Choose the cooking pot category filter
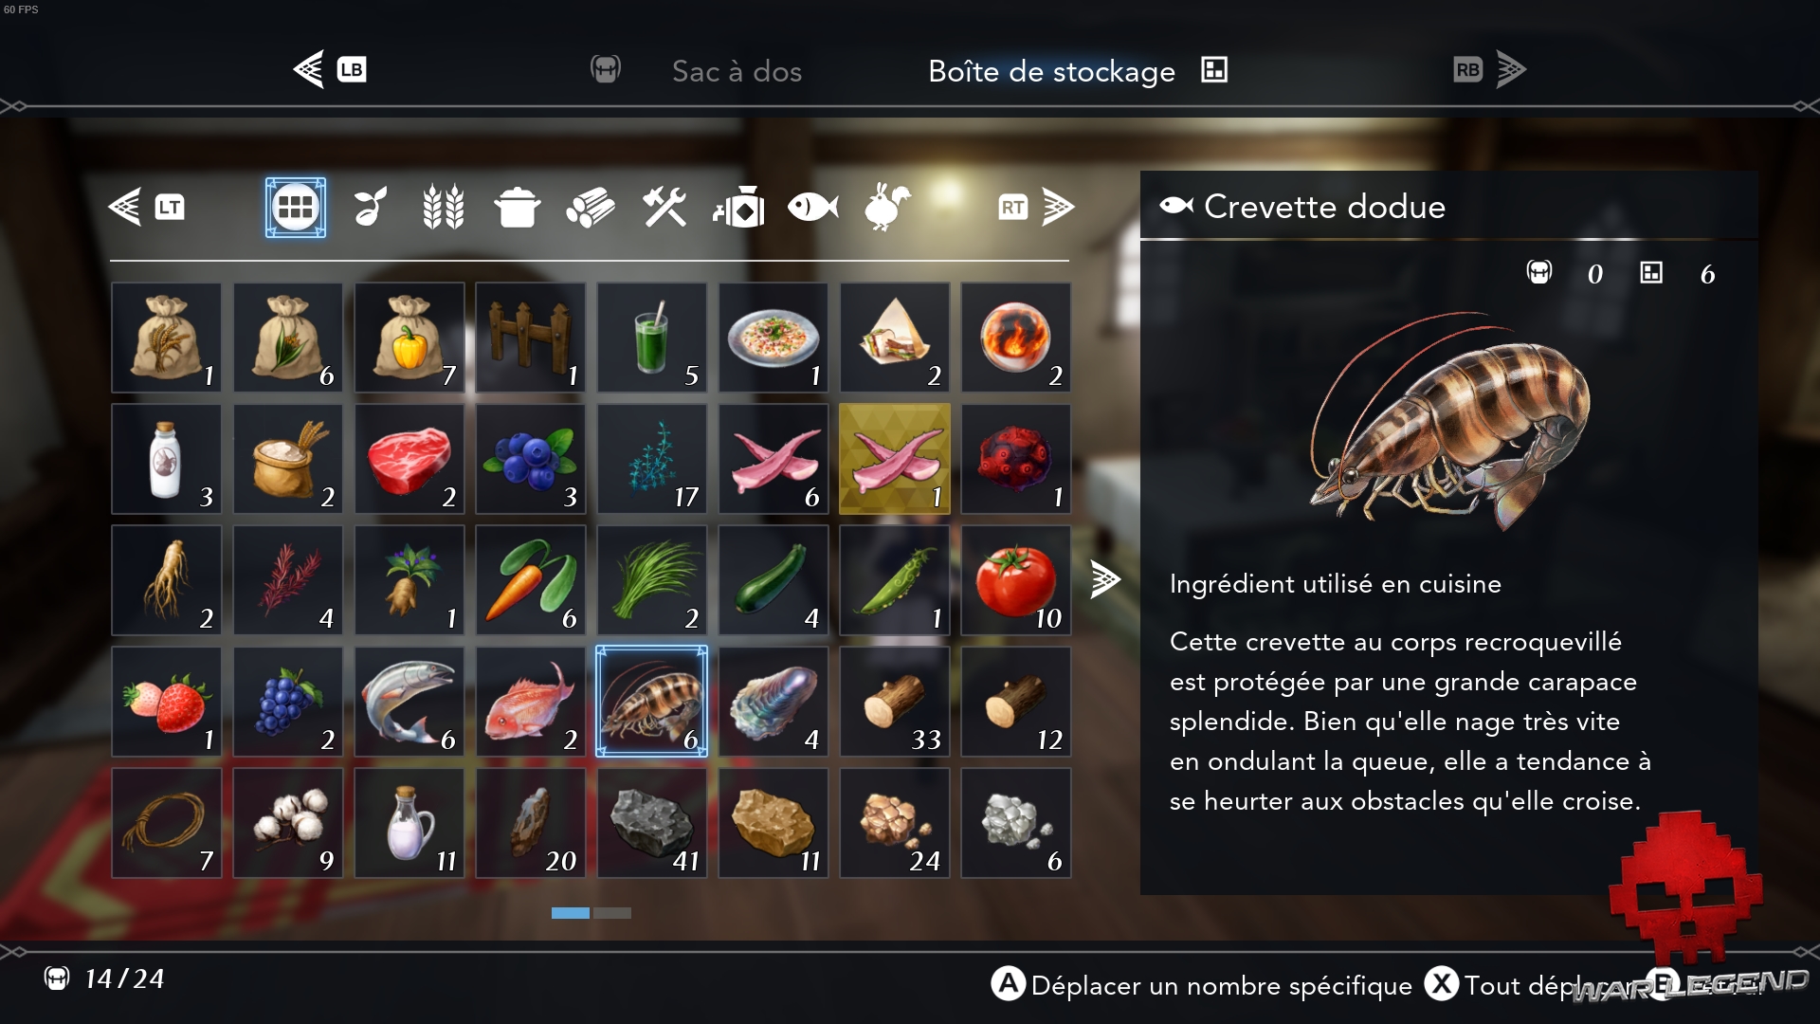Viewport: 1820px width, 1024px height. (x=517, y=207)
